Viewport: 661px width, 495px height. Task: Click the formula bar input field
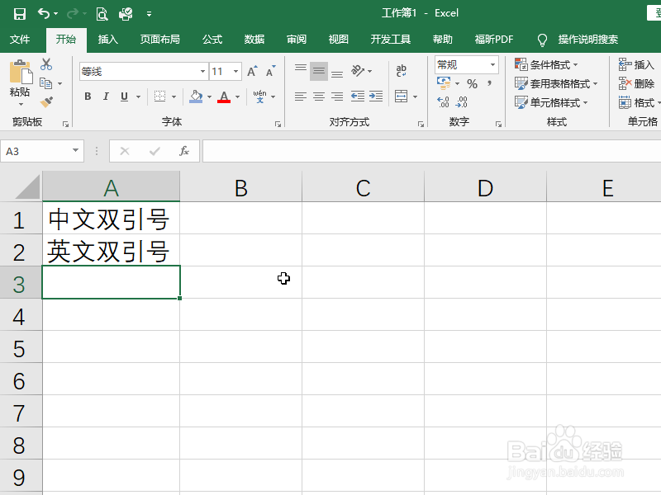[431, 151]
